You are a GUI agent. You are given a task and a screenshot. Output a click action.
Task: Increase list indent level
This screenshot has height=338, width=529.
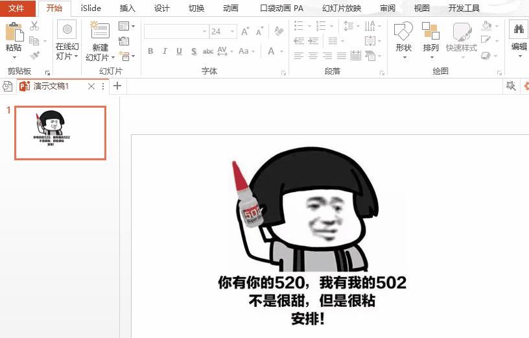313,41
